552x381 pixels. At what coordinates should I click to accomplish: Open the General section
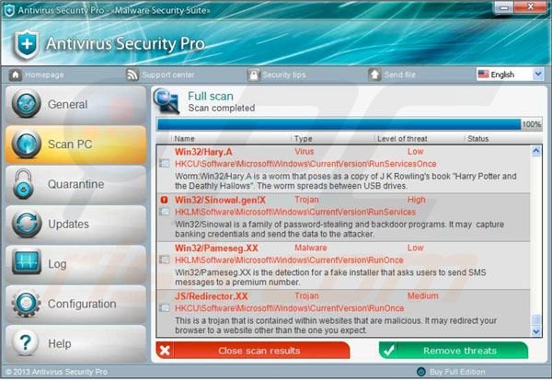(75, 104)
